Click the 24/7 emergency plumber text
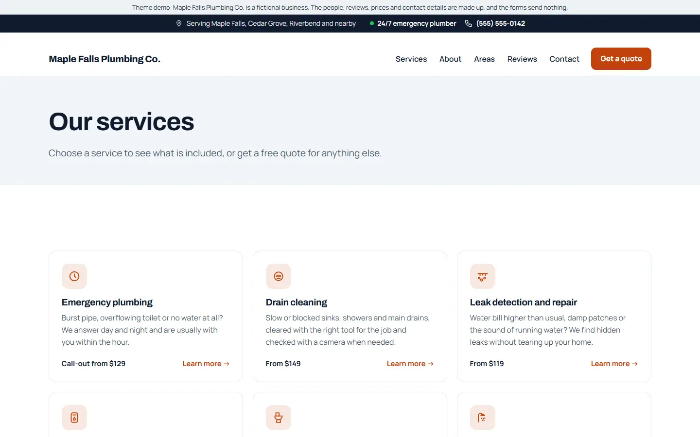The height and width of the screenshot is (437, 700). tap(417, 23)
